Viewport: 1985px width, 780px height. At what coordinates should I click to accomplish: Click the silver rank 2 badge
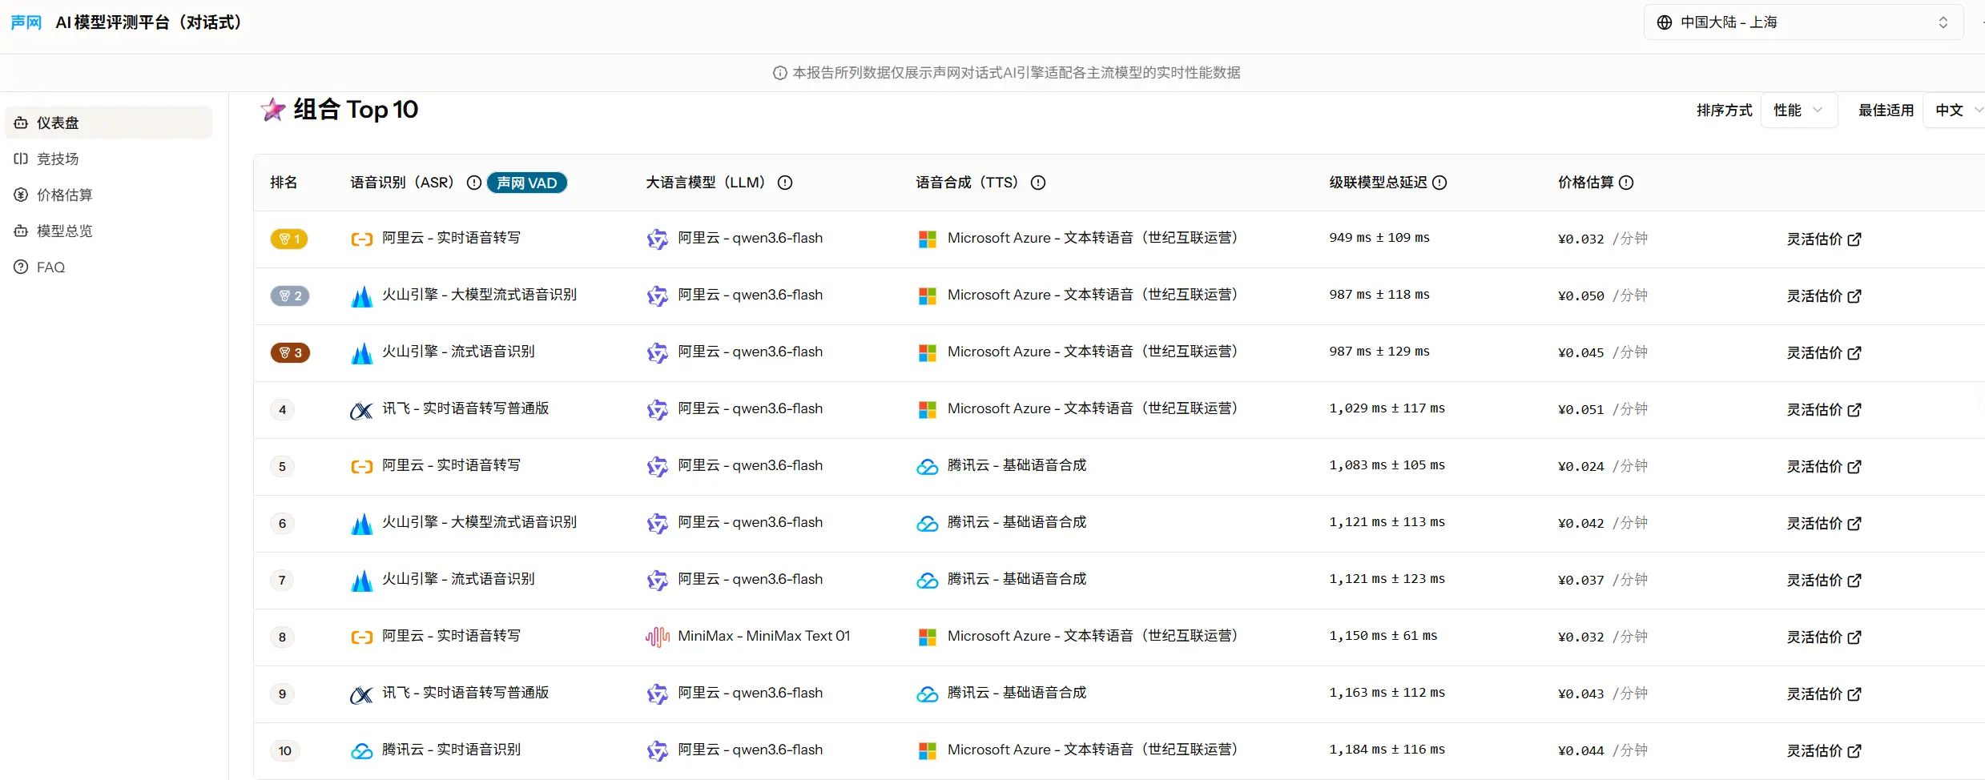point(289,296)
